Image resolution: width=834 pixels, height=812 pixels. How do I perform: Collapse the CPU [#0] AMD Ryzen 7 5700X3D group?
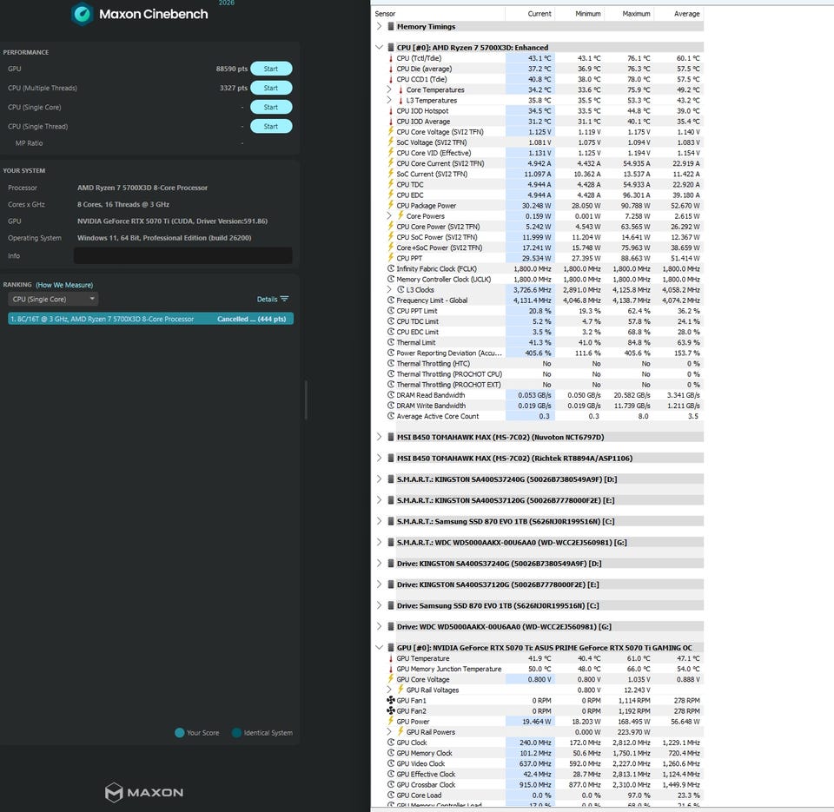click(379, 47)
